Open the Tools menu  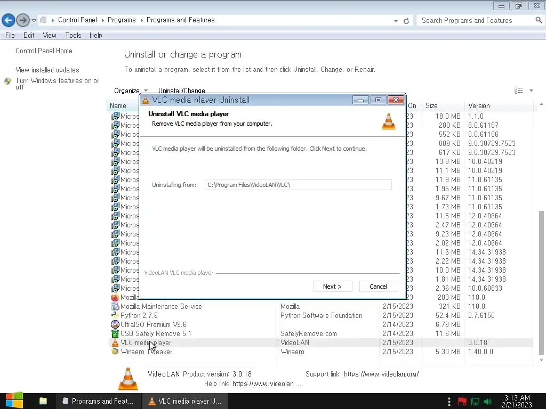(73, 35)
